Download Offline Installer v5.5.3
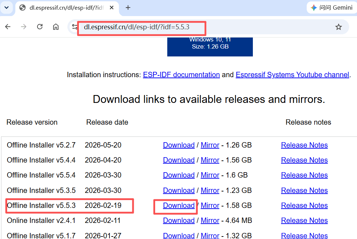The image size is (357, 239). point(179,205)
